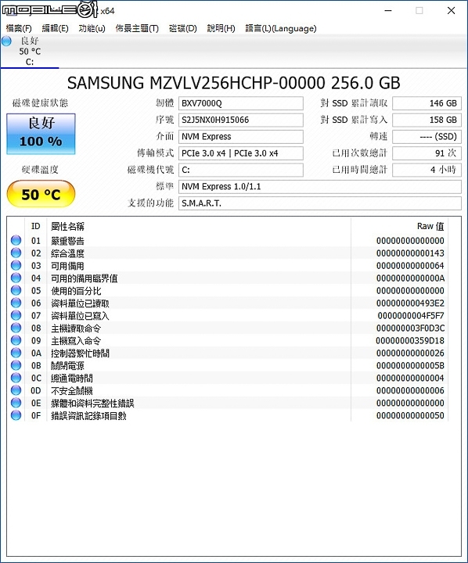The width and height of the screenshot is (468, 563).
Task: Click the status orb for attribute 0E row
Action: point(16,403)
